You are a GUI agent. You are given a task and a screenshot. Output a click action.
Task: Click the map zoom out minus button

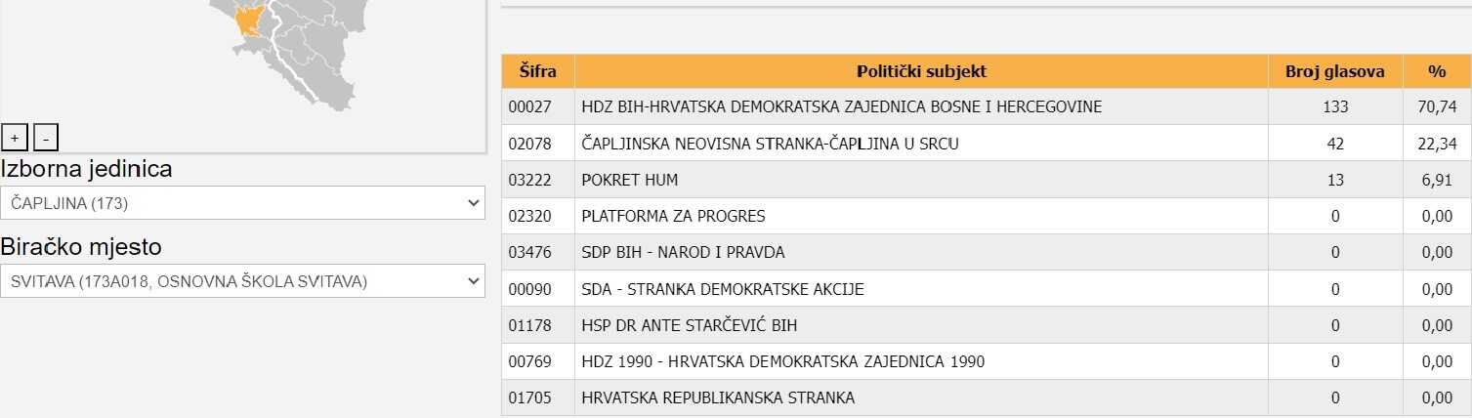(46, 138)
